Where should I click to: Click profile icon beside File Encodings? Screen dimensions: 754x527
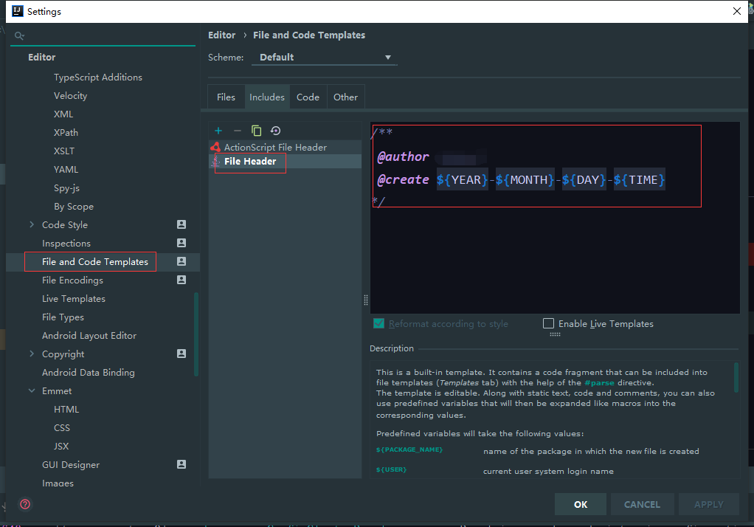181,280
